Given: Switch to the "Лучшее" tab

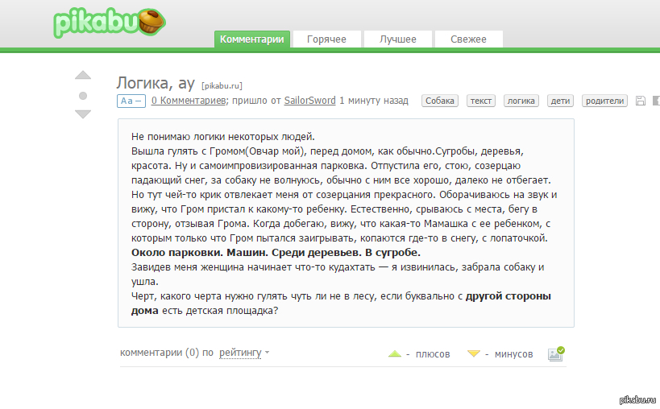Looking at the screenshot, I should click(397, 39).
